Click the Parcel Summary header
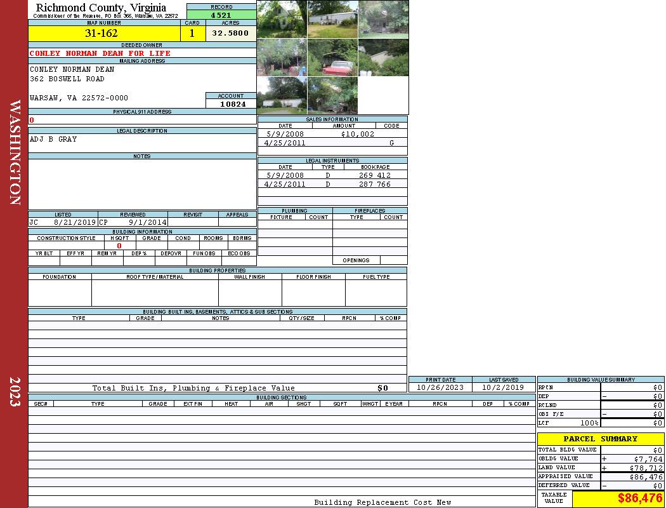This screenshot has height=508, width=666. click(x=600, y=439)
